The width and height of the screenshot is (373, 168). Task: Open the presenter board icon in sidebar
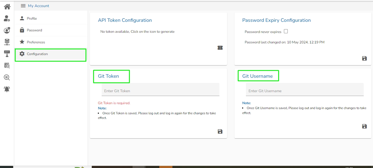tap(7, 53)
